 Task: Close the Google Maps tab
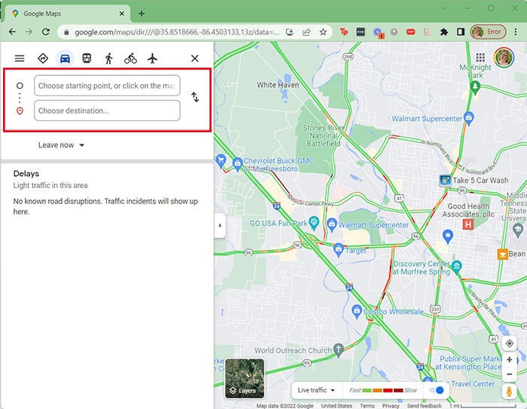(x=122, y=14)
